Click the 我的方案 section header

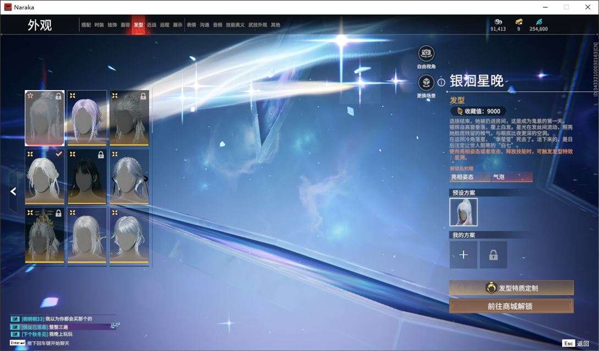(464, 235)
